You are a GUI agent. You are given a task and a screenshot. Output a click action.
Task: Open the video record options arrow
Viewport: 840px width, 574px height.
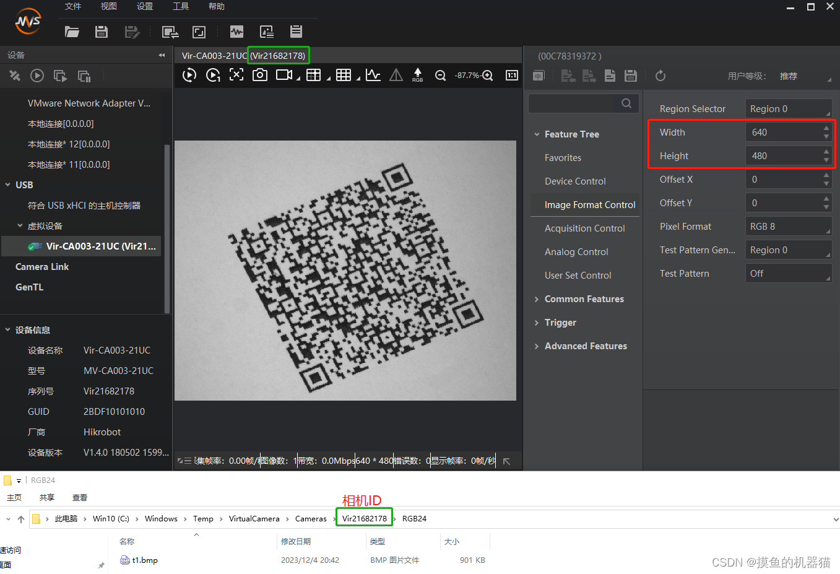298,79
